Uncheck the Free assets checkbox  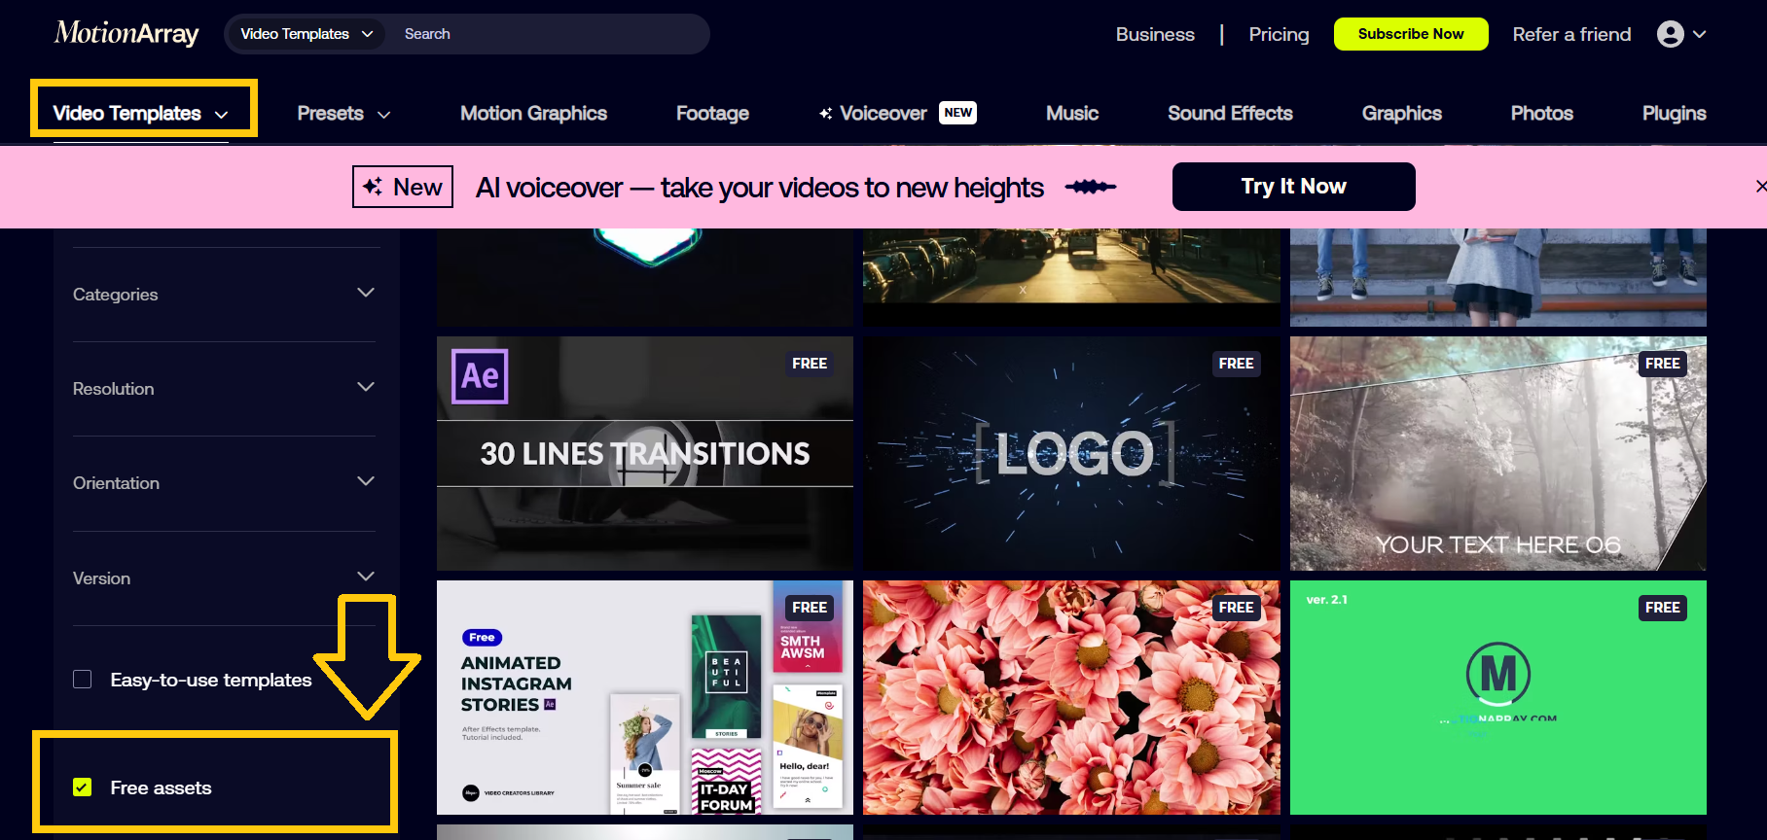coord(83,787)
